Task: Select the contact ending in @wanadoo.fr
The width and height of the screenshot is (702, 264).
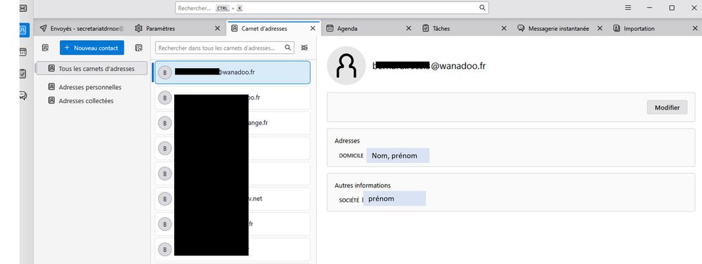Action: [233, 72]
